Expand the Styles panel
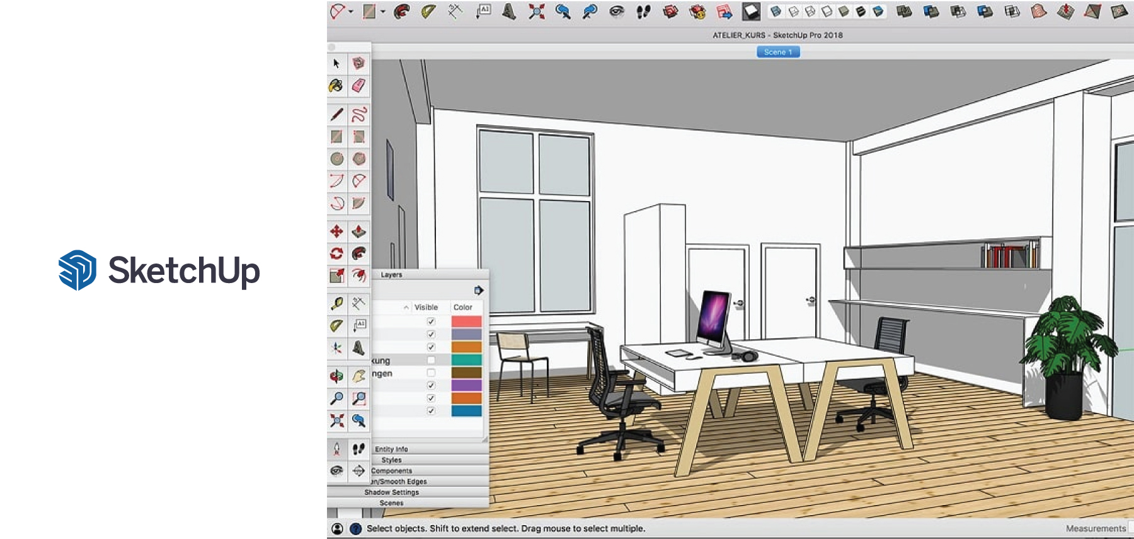The image size is (1134, 539). pos(430,460)
